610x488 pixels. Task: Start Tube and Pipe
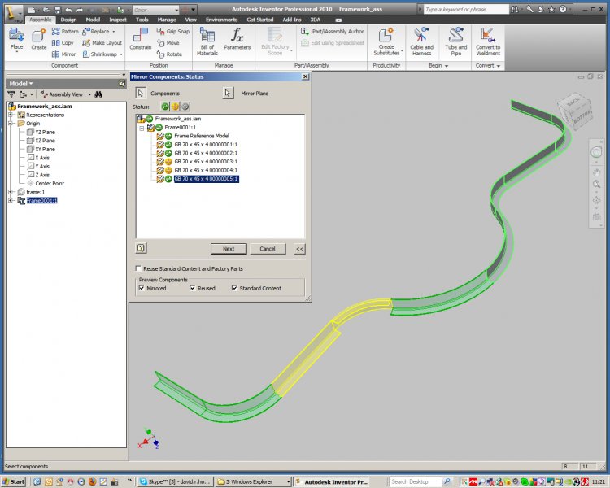tap(456, 41)
